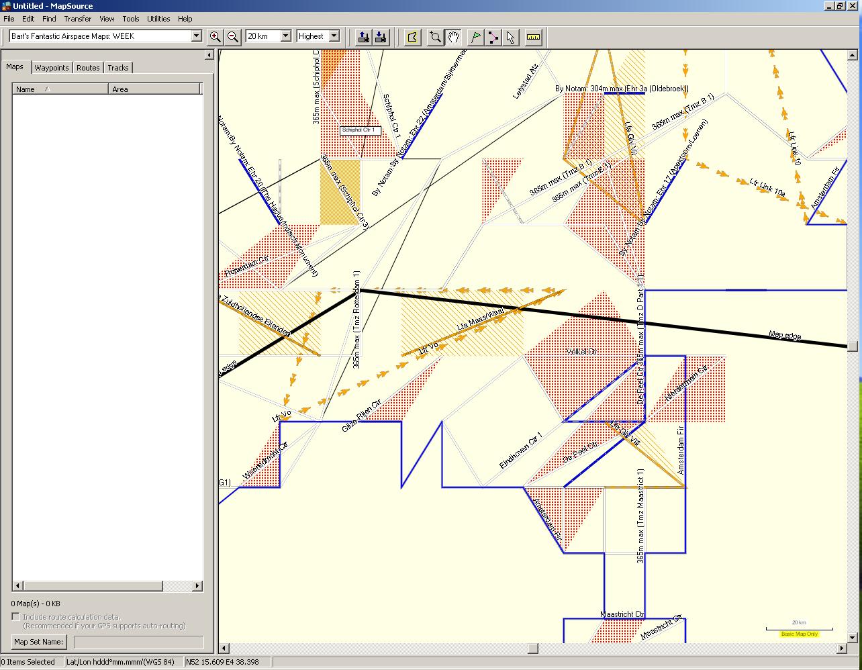
Task: Click the 0 Items Selected status text
Action: tap(28, 662)
